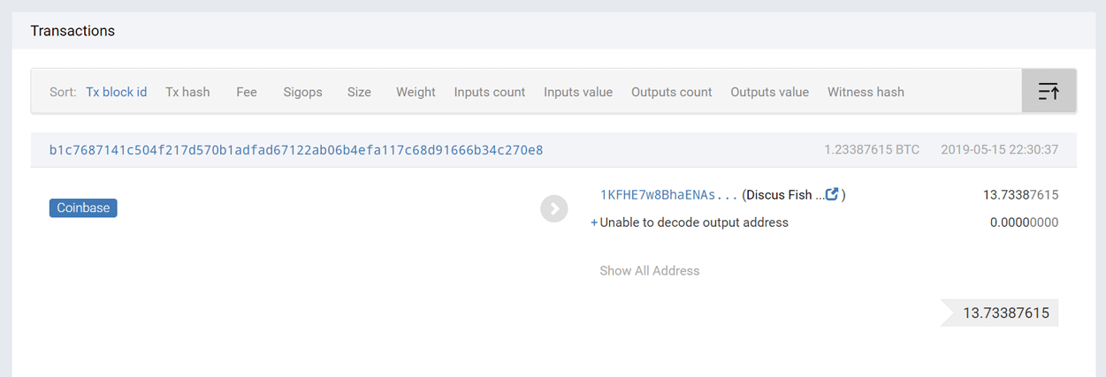Screen dimensions: 1106x377
Task: Open transaction hash b1c7687141c5... link
Action: tap(296, 150)
